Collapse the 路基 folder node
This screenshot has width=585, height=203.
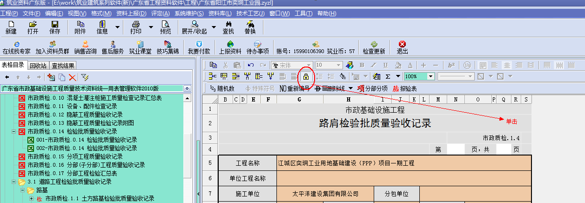[x=23, y=190]
